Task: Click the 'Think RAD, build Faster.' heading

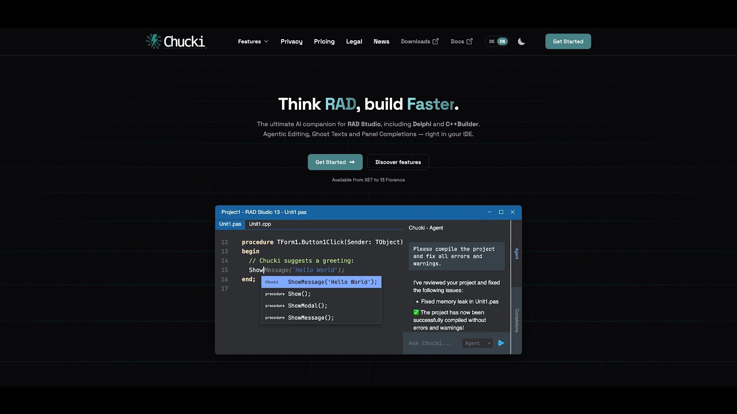Action: coord(368,104)
